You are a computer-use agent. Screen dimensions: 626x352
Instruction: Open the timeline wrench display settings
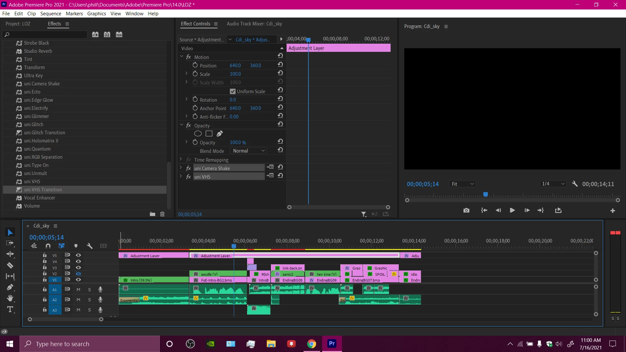point(90,246)
